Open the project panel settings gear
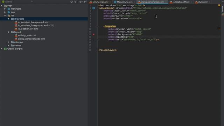 [x=80, y=2]
